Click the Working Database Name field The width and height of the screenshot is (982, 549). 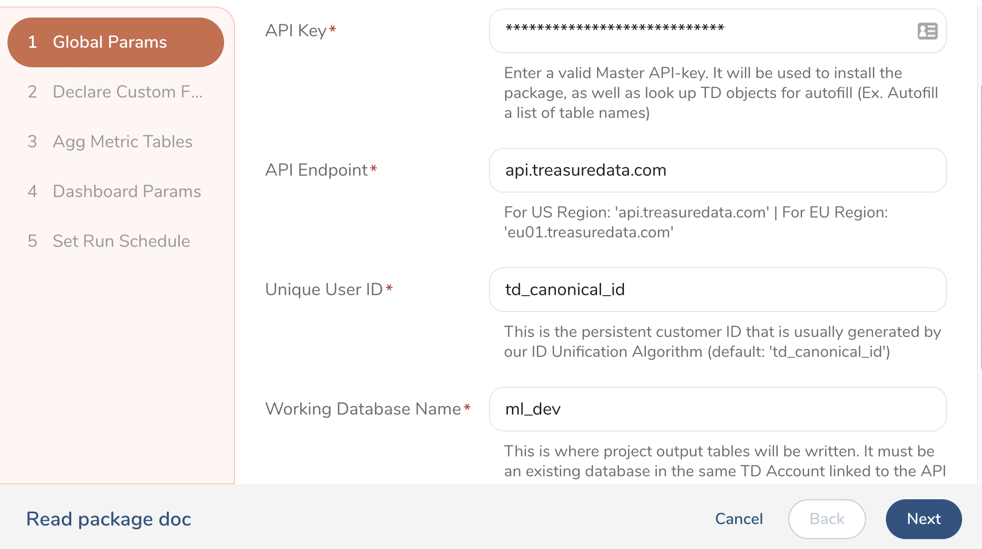tap(717, 409)
